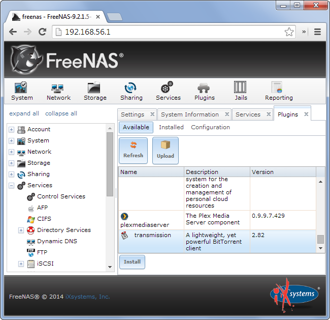330x320 pixels.
Task: Click the Upload plugin button
Action: click(x=166, y=151)
